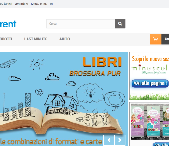Screen dimensions: 169x146
Task: Click in the Cerca search field
Action: 80,24
